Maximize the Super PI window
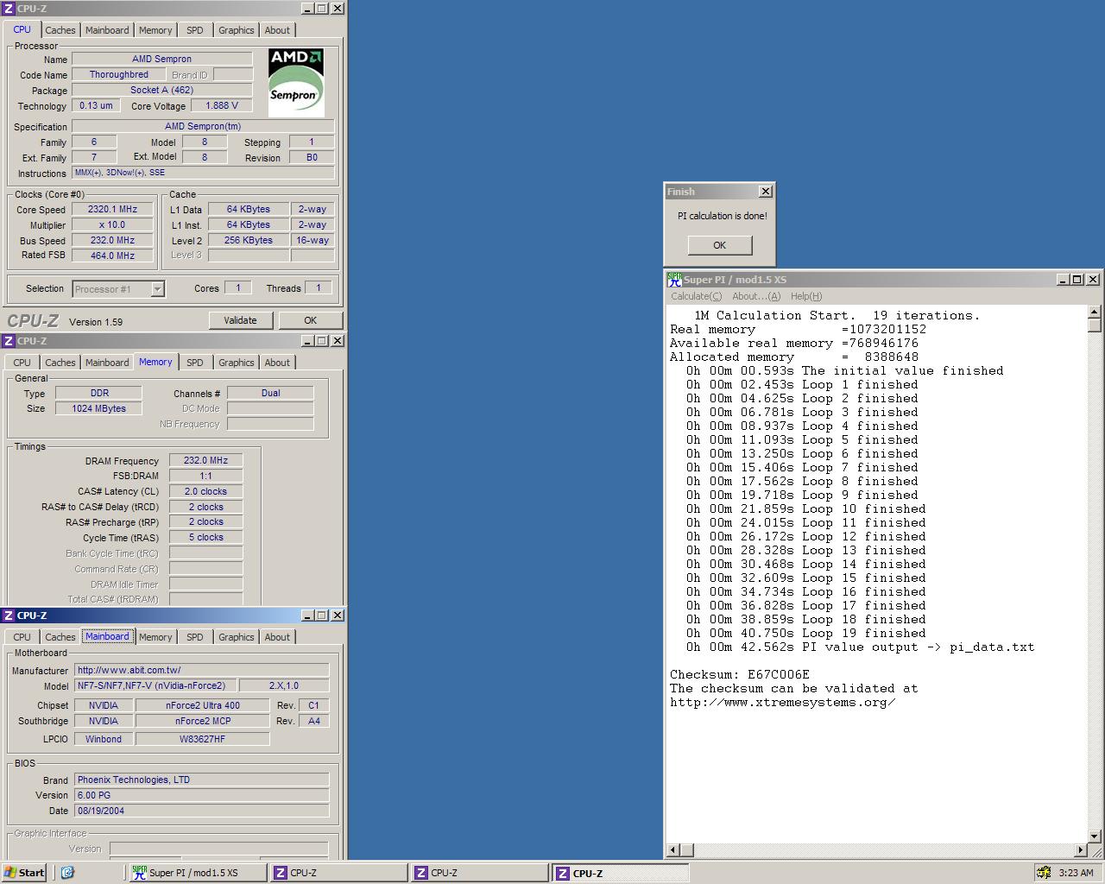This screenshot has height=884, width=1105. point(1077,279)
